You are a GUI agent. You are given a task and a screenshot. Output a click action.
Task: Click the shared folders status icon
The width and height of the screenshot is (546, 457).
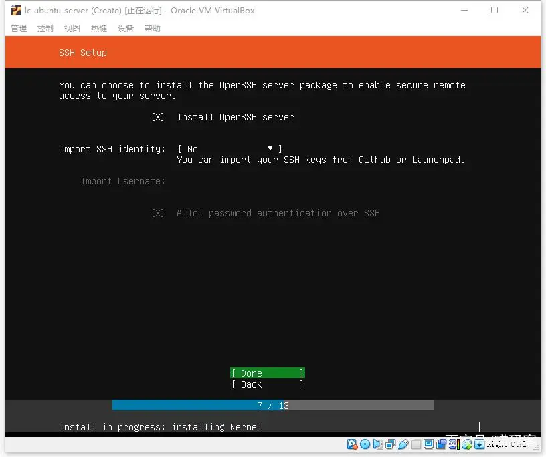pyautogui.click(x=416, y=444)
